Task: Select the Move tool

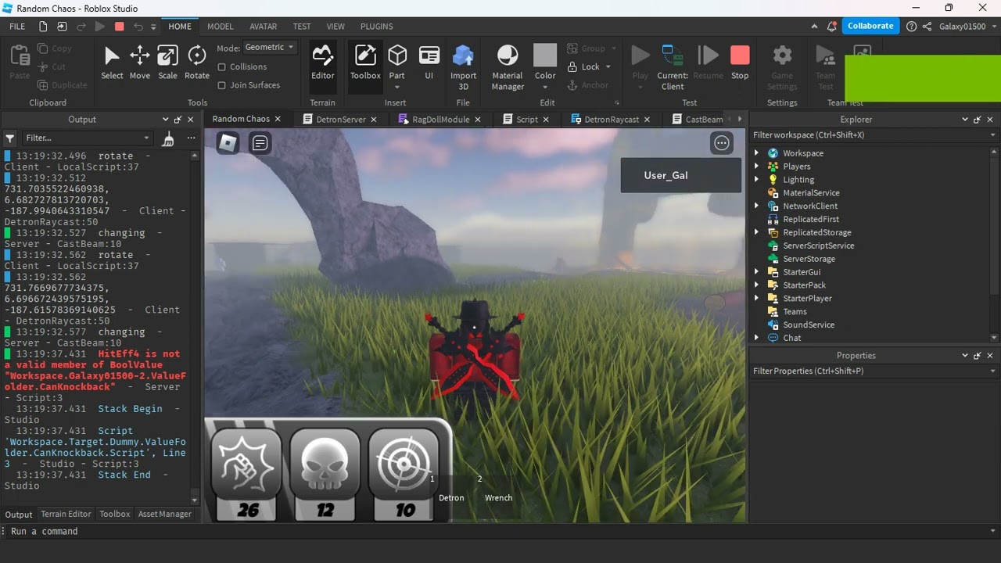Action: pos(140,63)
